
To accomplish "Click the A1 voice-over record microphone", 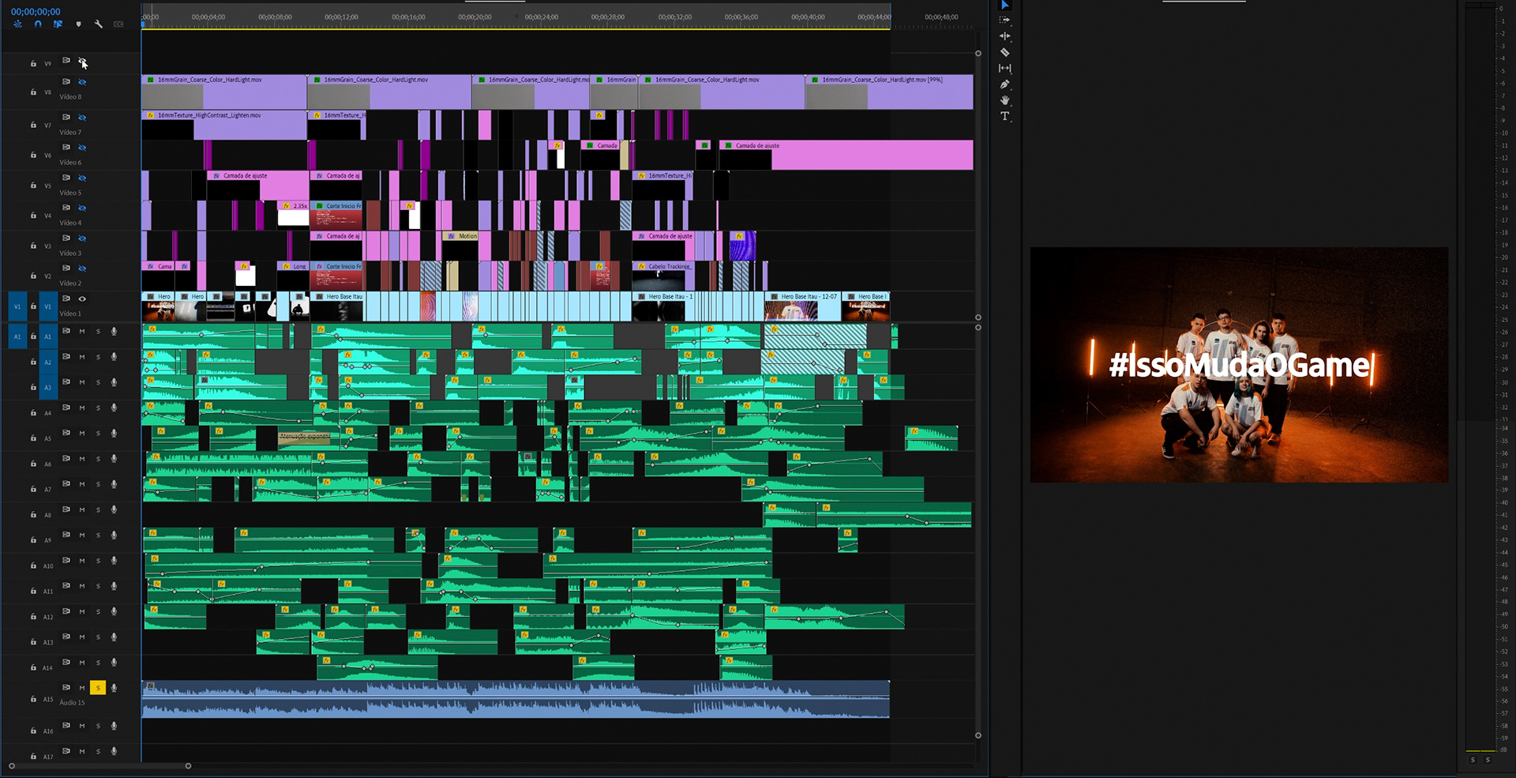I will point(114,332).
